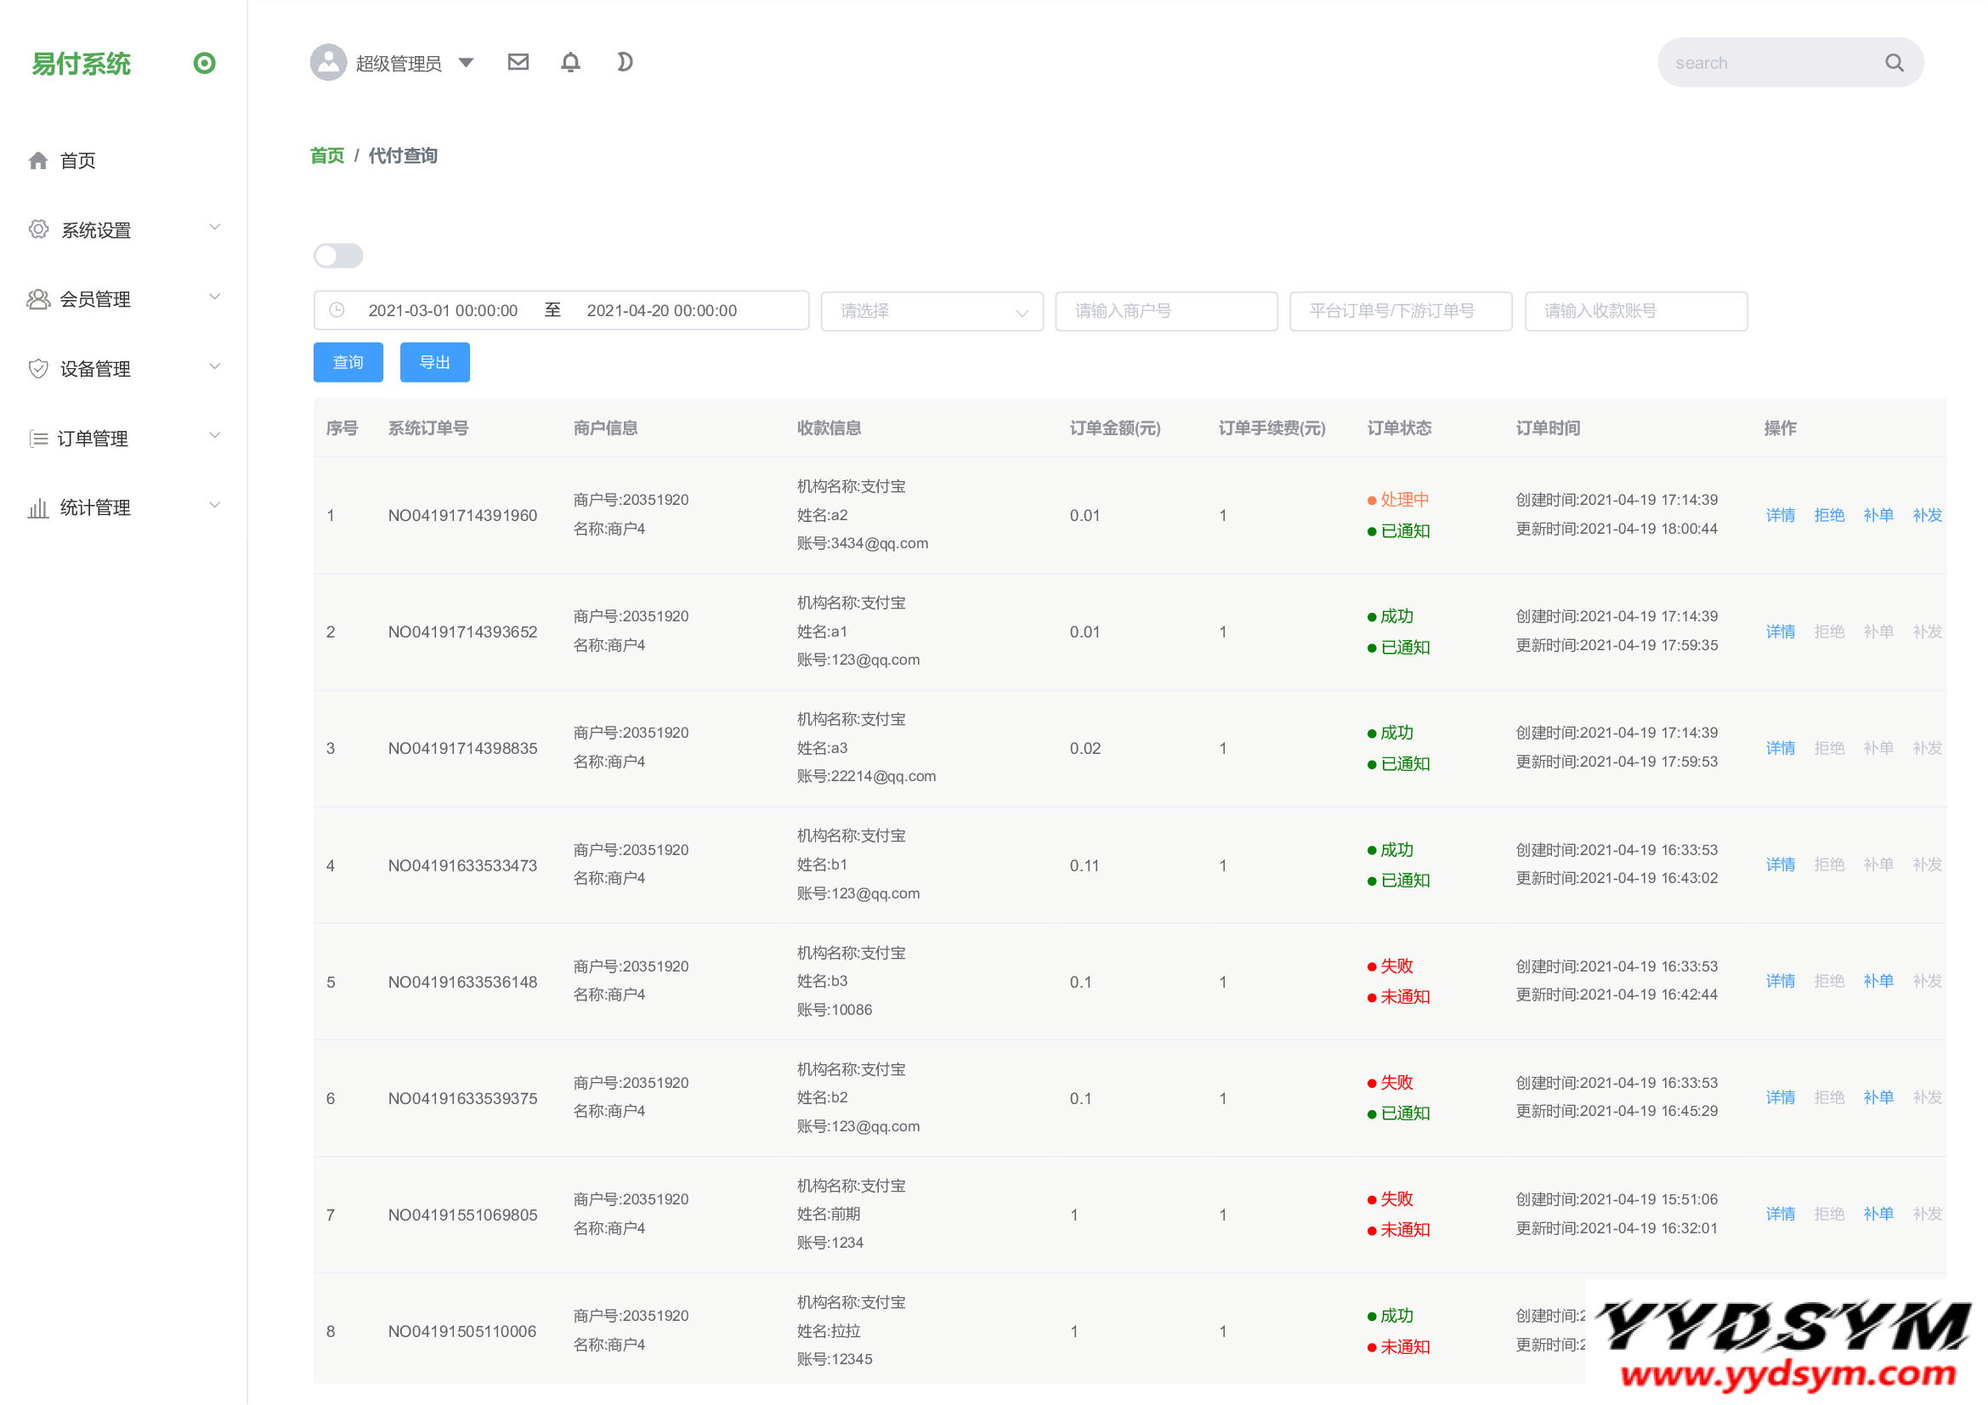Toggle dark mode with the moon icon
Image resolution: width=1988 pixels, height=1405 pixels.
625,62
